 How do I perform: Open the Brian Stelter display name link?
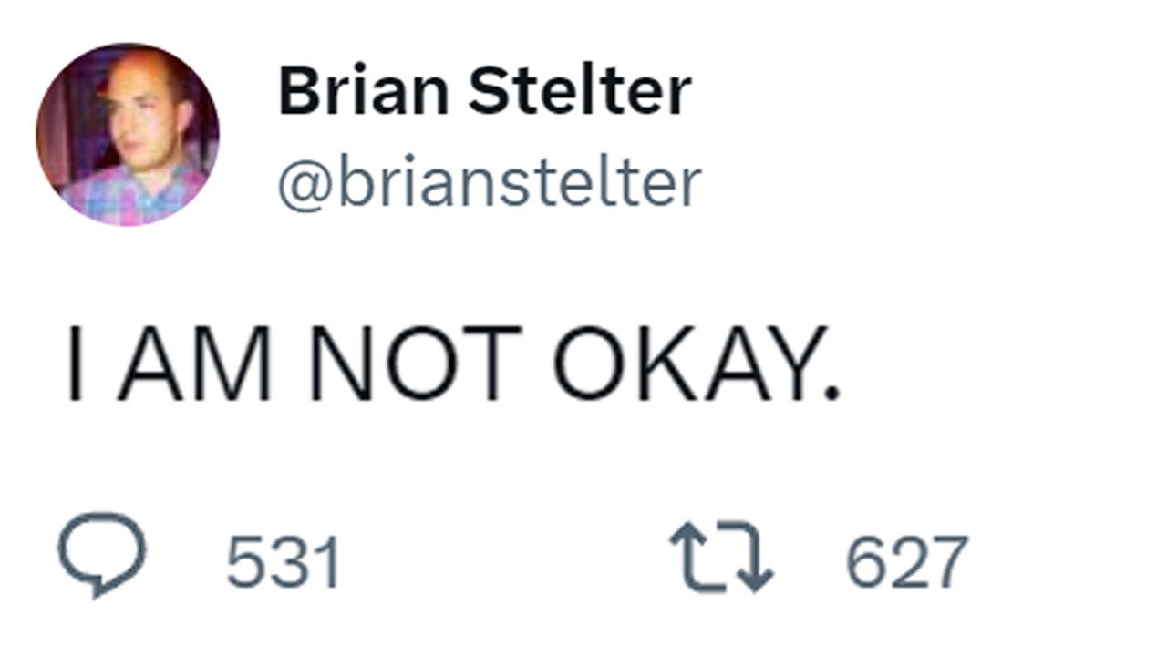pos(484,91)
